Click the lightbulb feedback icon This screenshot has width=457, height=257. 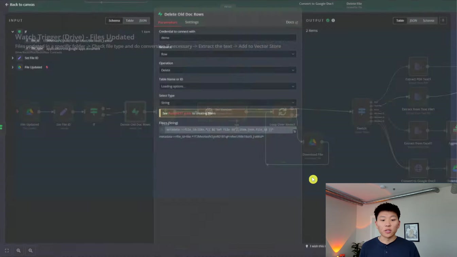point(307,246)
